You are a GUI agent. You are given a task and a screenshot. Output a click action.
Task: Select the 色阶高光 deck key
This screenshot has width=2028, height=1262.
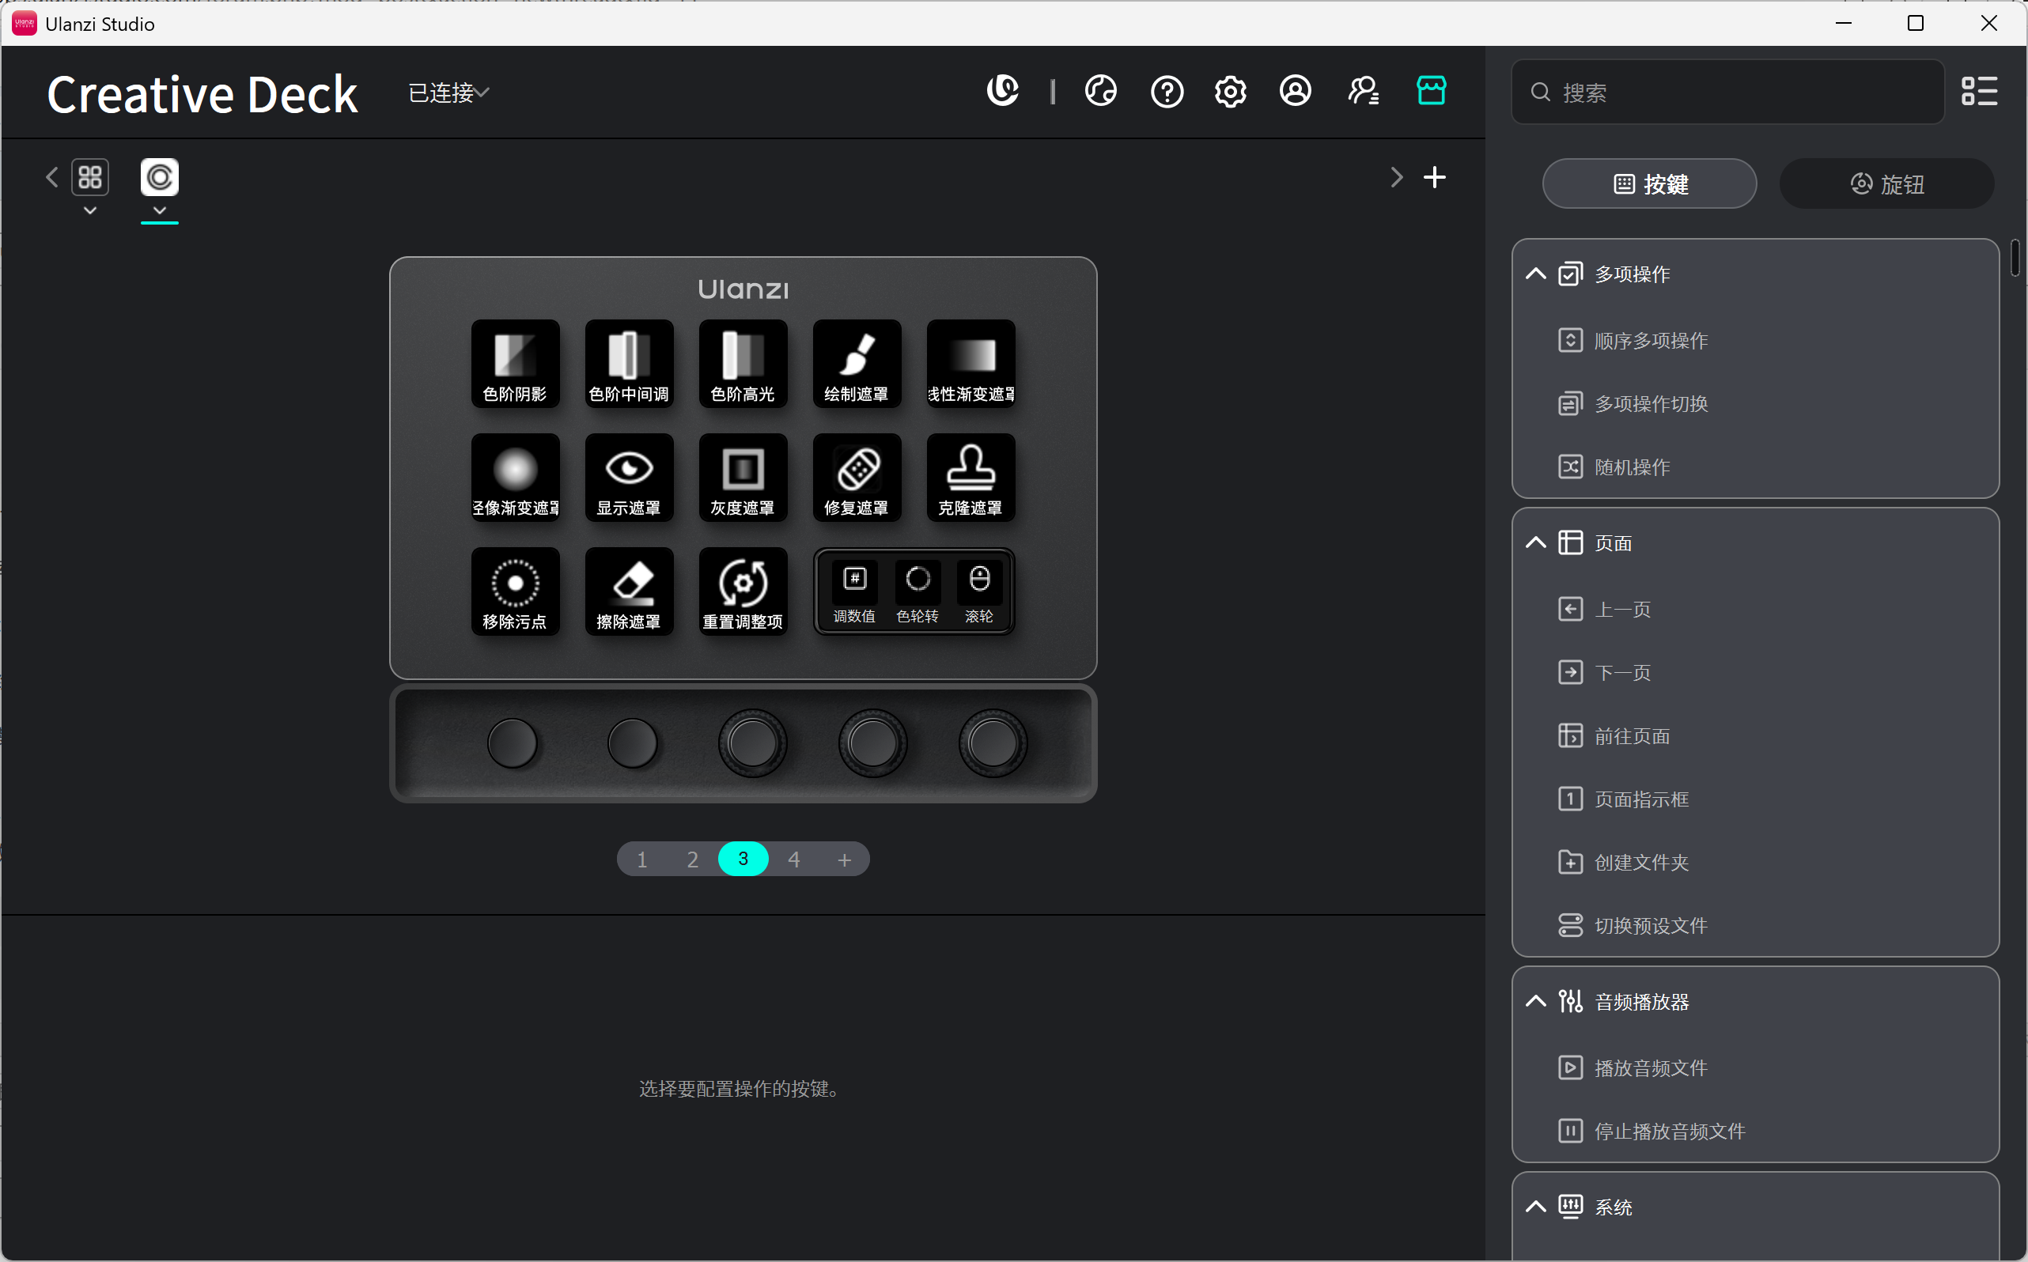coord(742,363)
